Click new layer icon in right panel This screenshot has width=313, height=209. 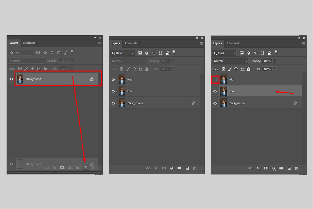(289, 168)
